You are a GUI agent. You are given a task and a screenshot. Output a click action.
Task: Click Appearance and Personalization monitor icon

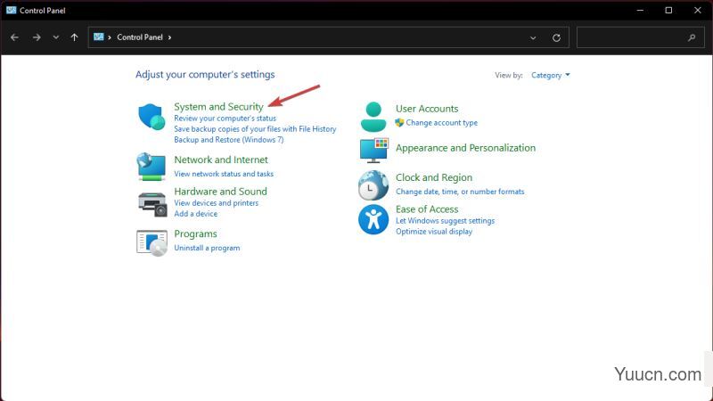click(x=373, y=150)
